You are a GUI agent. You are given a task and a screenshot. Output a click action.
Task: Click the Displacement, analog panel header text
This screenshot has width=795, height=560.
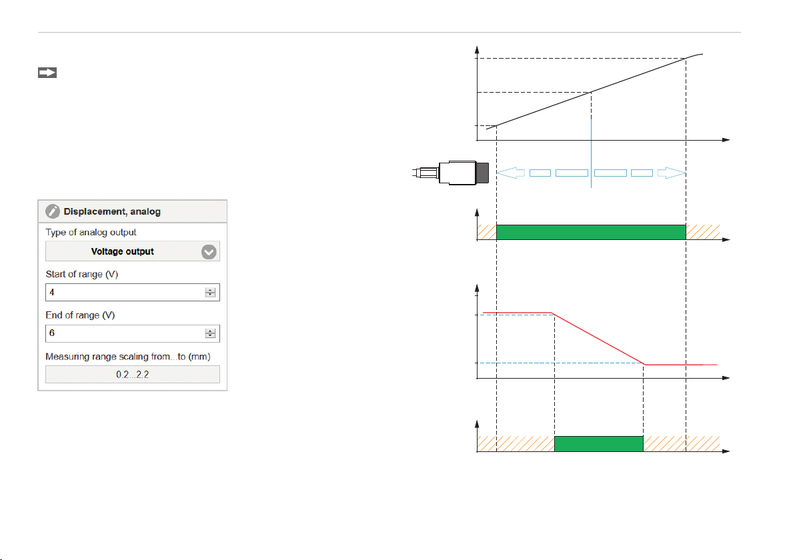[112, 211]
